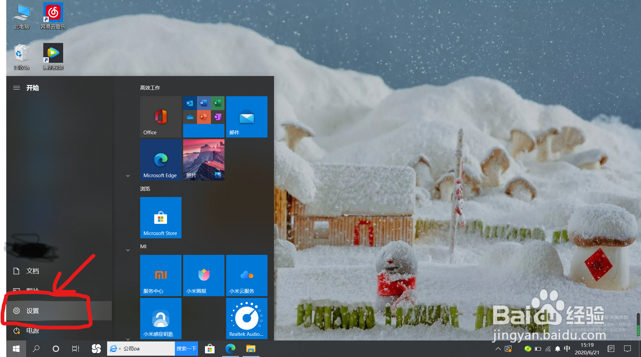The height and width of the screenshot is (357, 641).
Task: Expand the Start menu hamburger icon
Action: coord(16,88)
